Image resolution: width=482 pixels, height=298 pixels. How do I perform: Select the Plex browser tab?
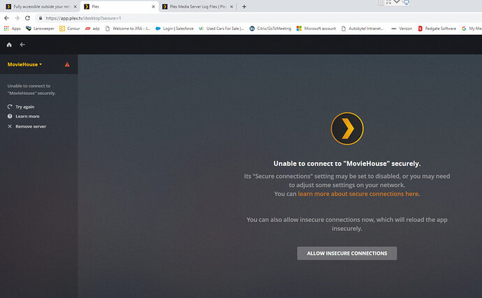tap(120, 6)
